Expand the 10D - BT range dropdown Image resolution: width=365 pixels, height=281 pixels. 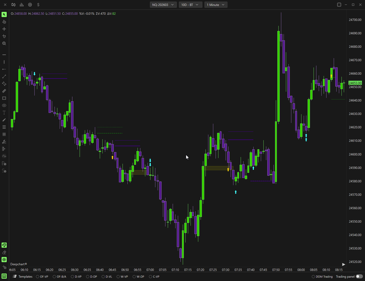(190, 5)
